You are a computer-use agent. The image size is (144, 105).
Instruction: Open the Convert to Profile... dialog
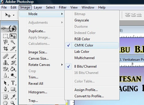coord(92,96)
